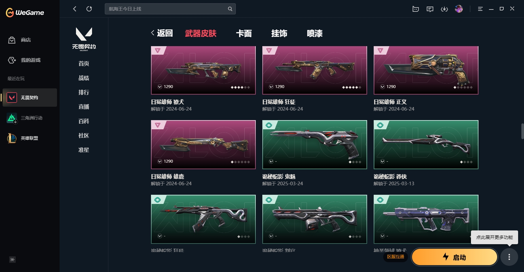The width and height of the screenshot is (524, 272).
Task: Click the refresh page icon
Action: (89, 9)
